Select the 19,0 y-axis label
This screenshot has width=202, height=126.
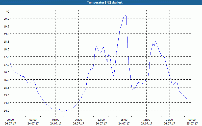[x=7, y=34]
